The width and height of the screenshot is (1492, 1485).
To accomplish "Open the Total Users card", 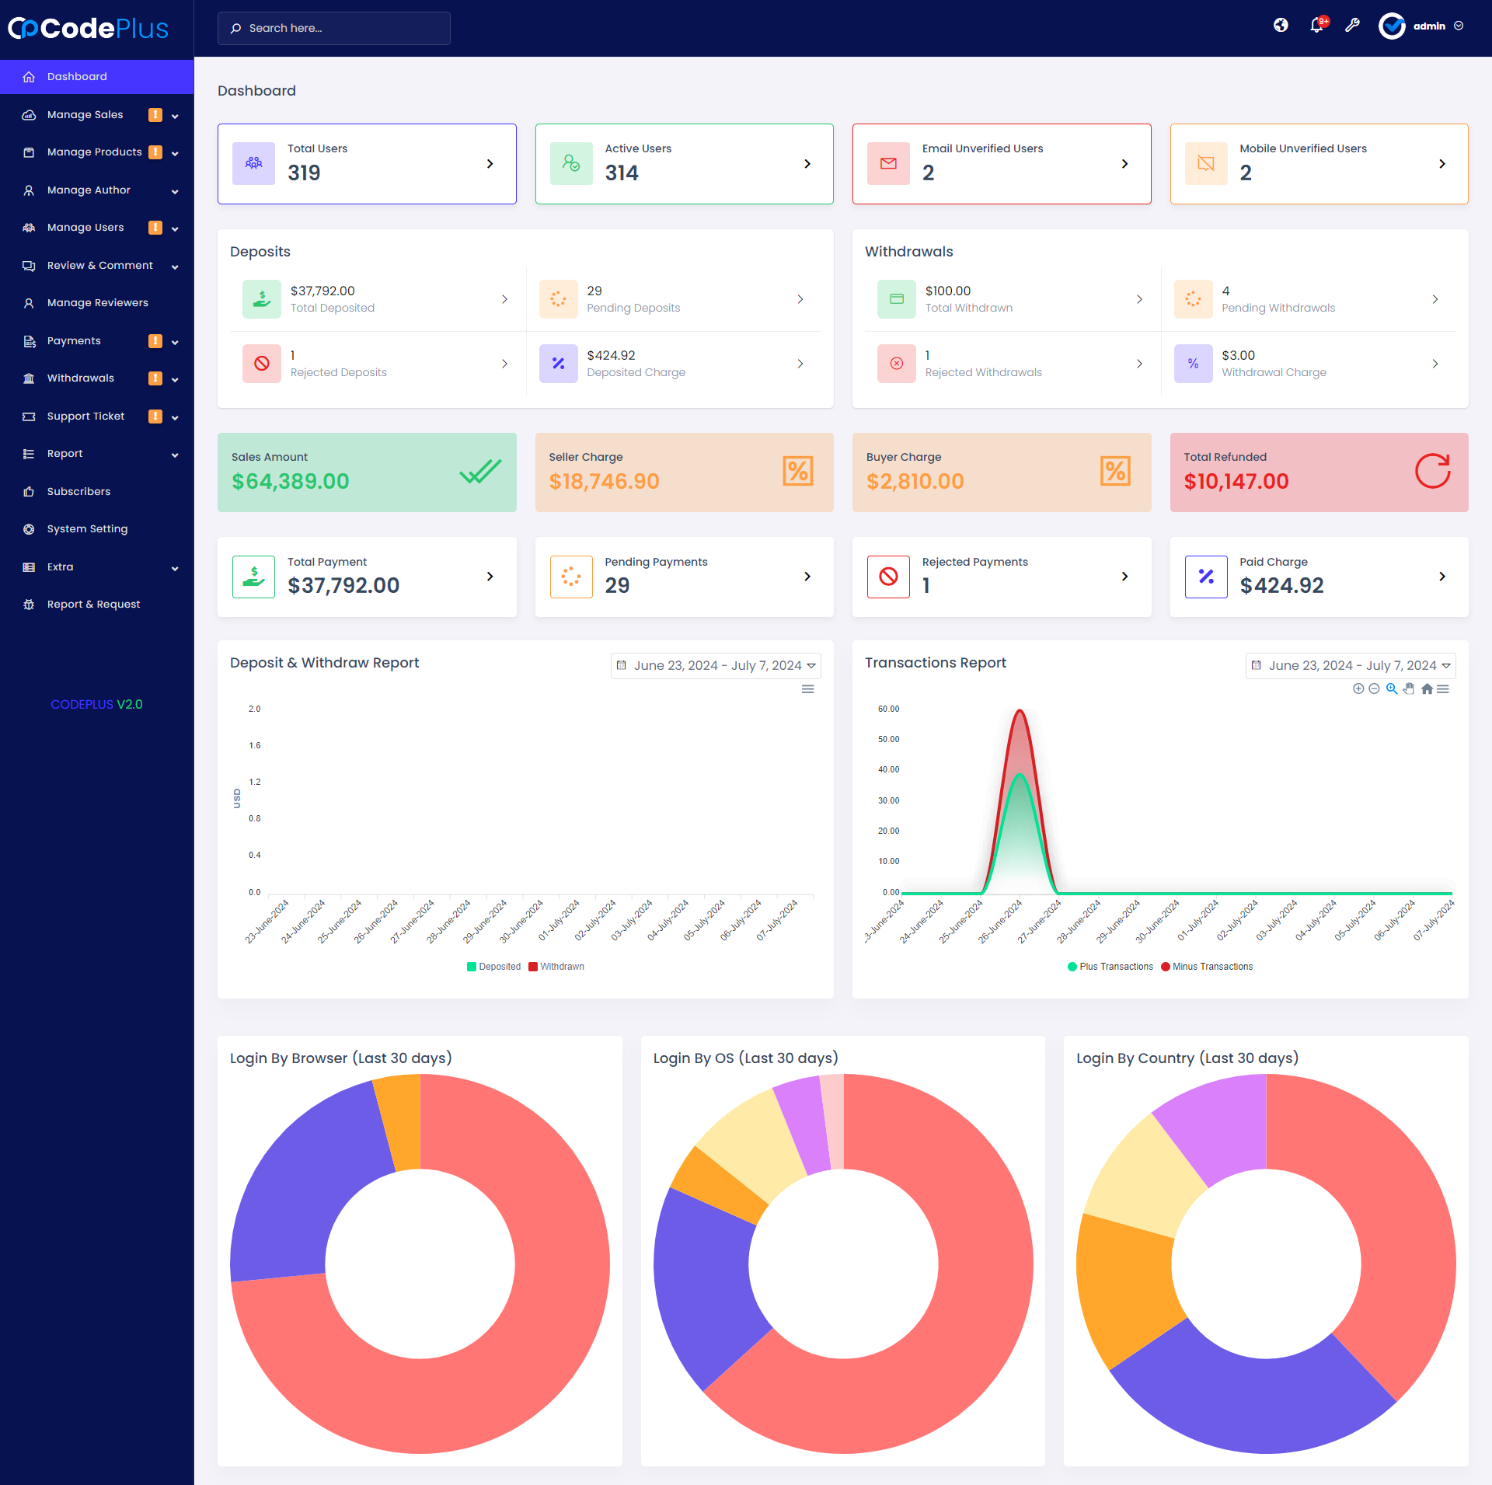I will [367, 164].
